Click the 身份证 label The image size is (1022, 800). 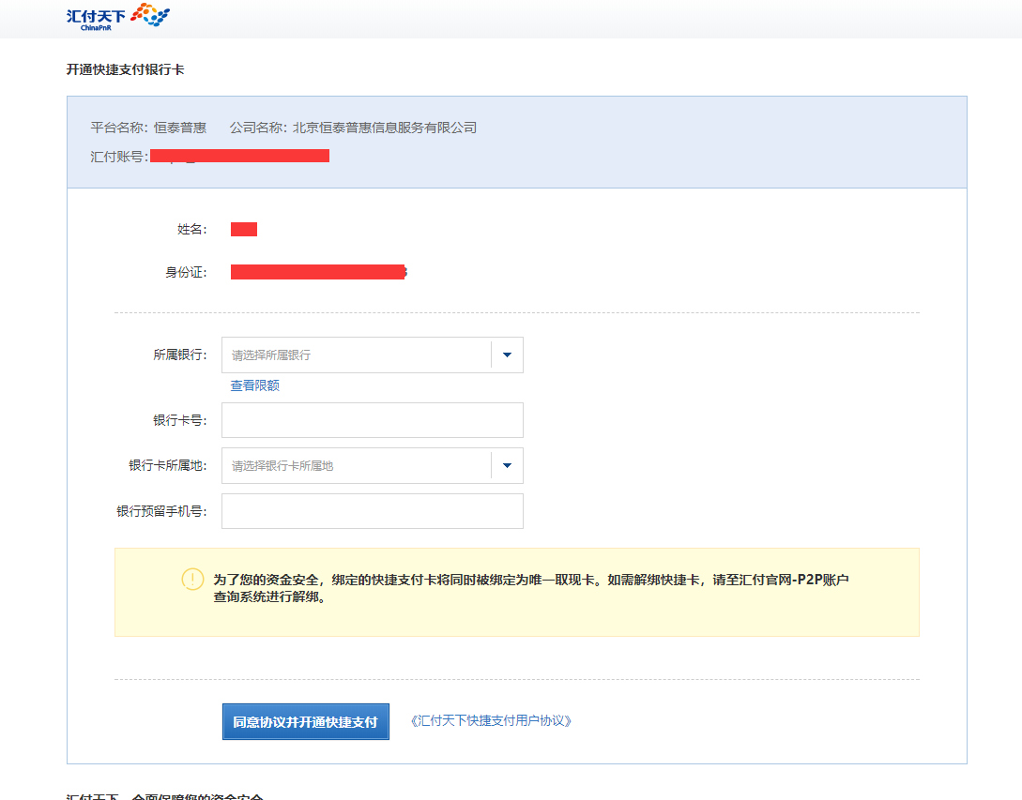pyautogui.click(x=186, y=272)
